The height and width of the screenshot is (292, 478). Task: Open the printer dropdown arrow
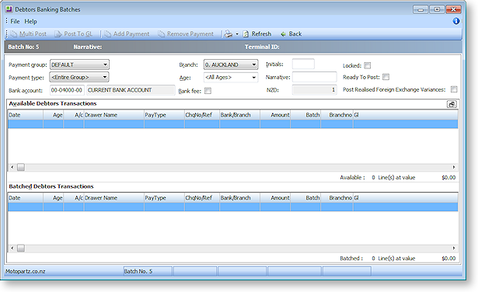[x=237, y=34]
